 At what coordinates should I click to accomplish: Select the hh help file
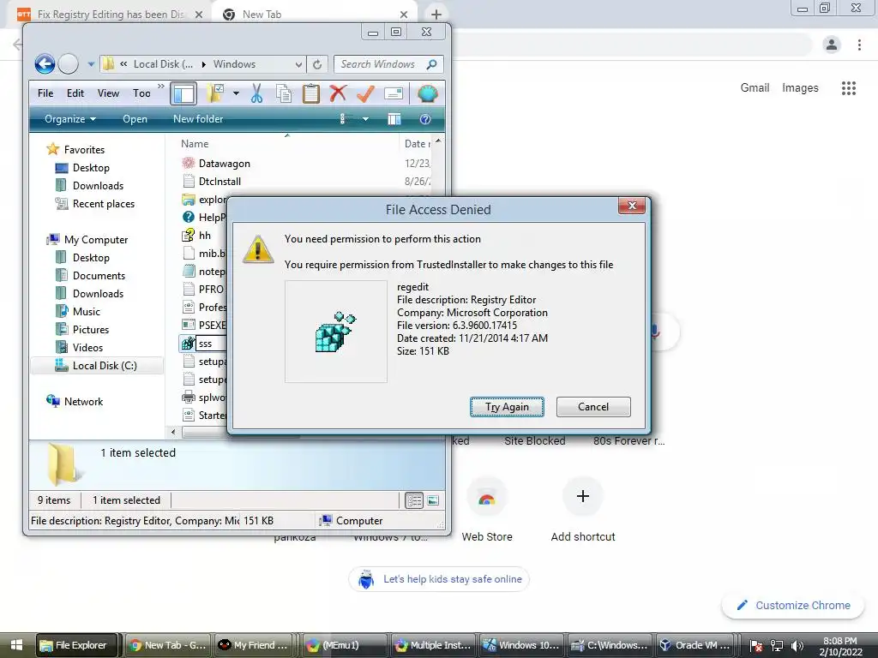click(204, 236)
